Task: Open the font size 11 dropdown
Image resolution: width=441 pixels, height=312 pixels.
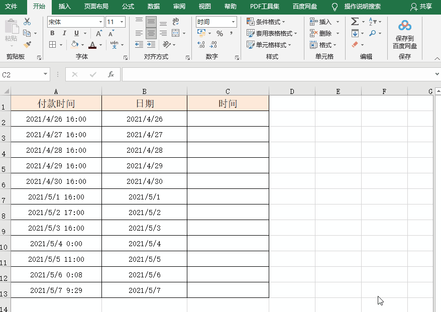Action: tap(122, 22)
